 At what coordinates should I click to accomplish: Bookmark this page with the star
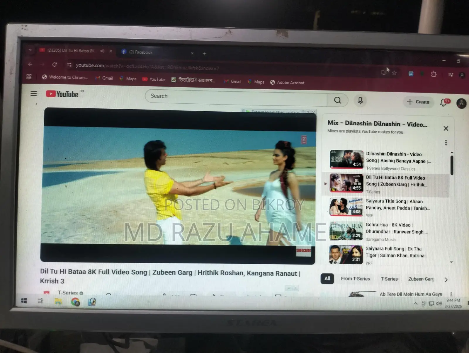pos(395,73)
